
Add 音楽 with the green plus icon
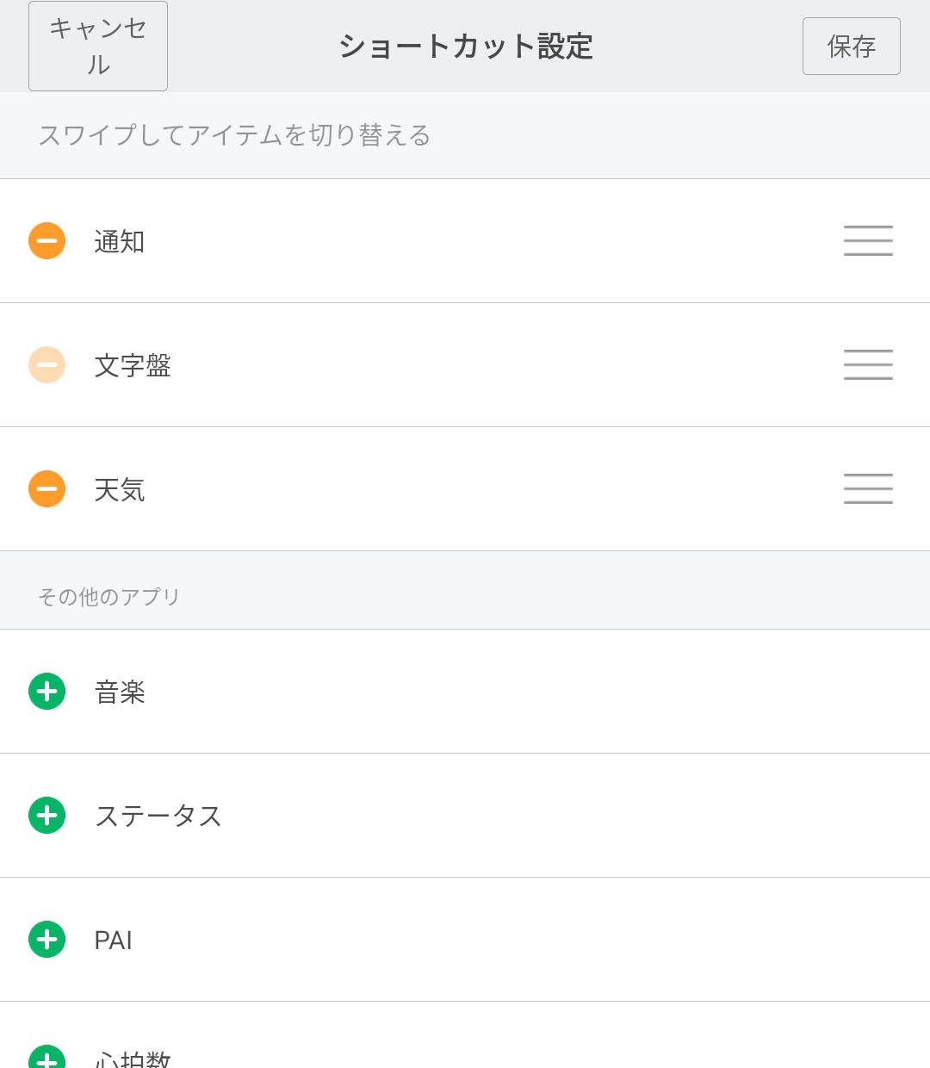tap(46, 692)
